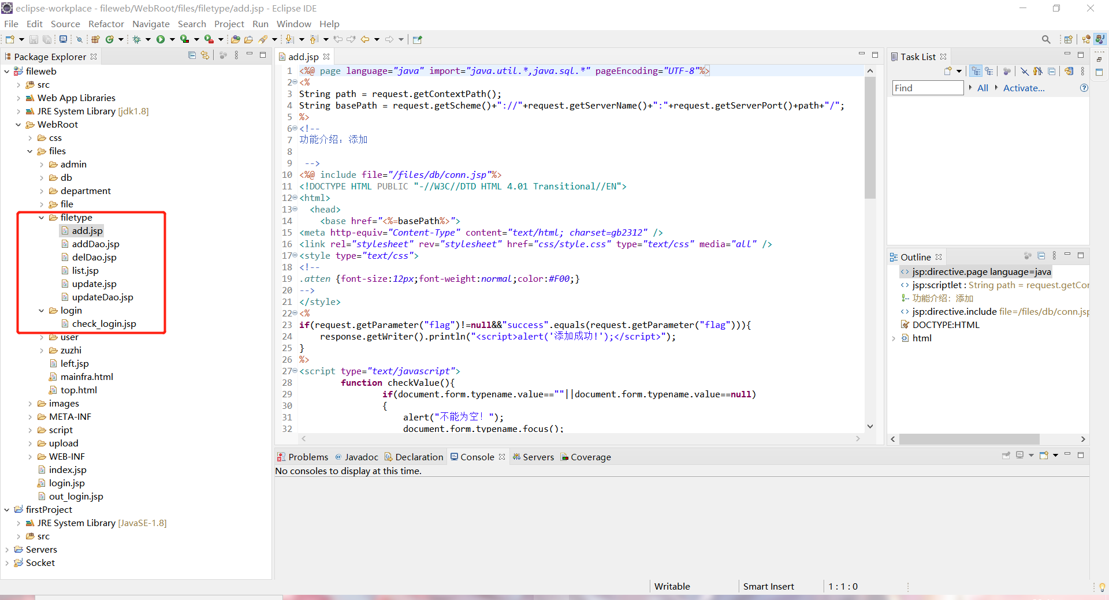Click the Task List help question icon
The image size is (1109, 600).
point(1084,88)
